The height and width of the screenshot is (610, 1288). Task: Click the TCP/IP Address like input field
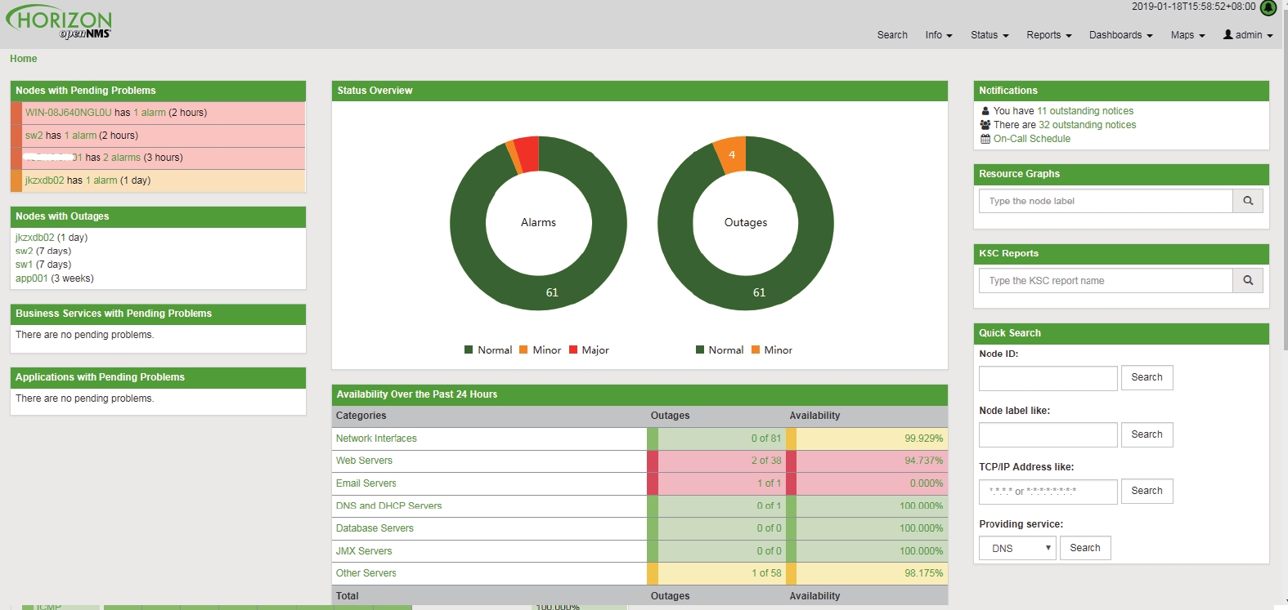(1048, 492)
